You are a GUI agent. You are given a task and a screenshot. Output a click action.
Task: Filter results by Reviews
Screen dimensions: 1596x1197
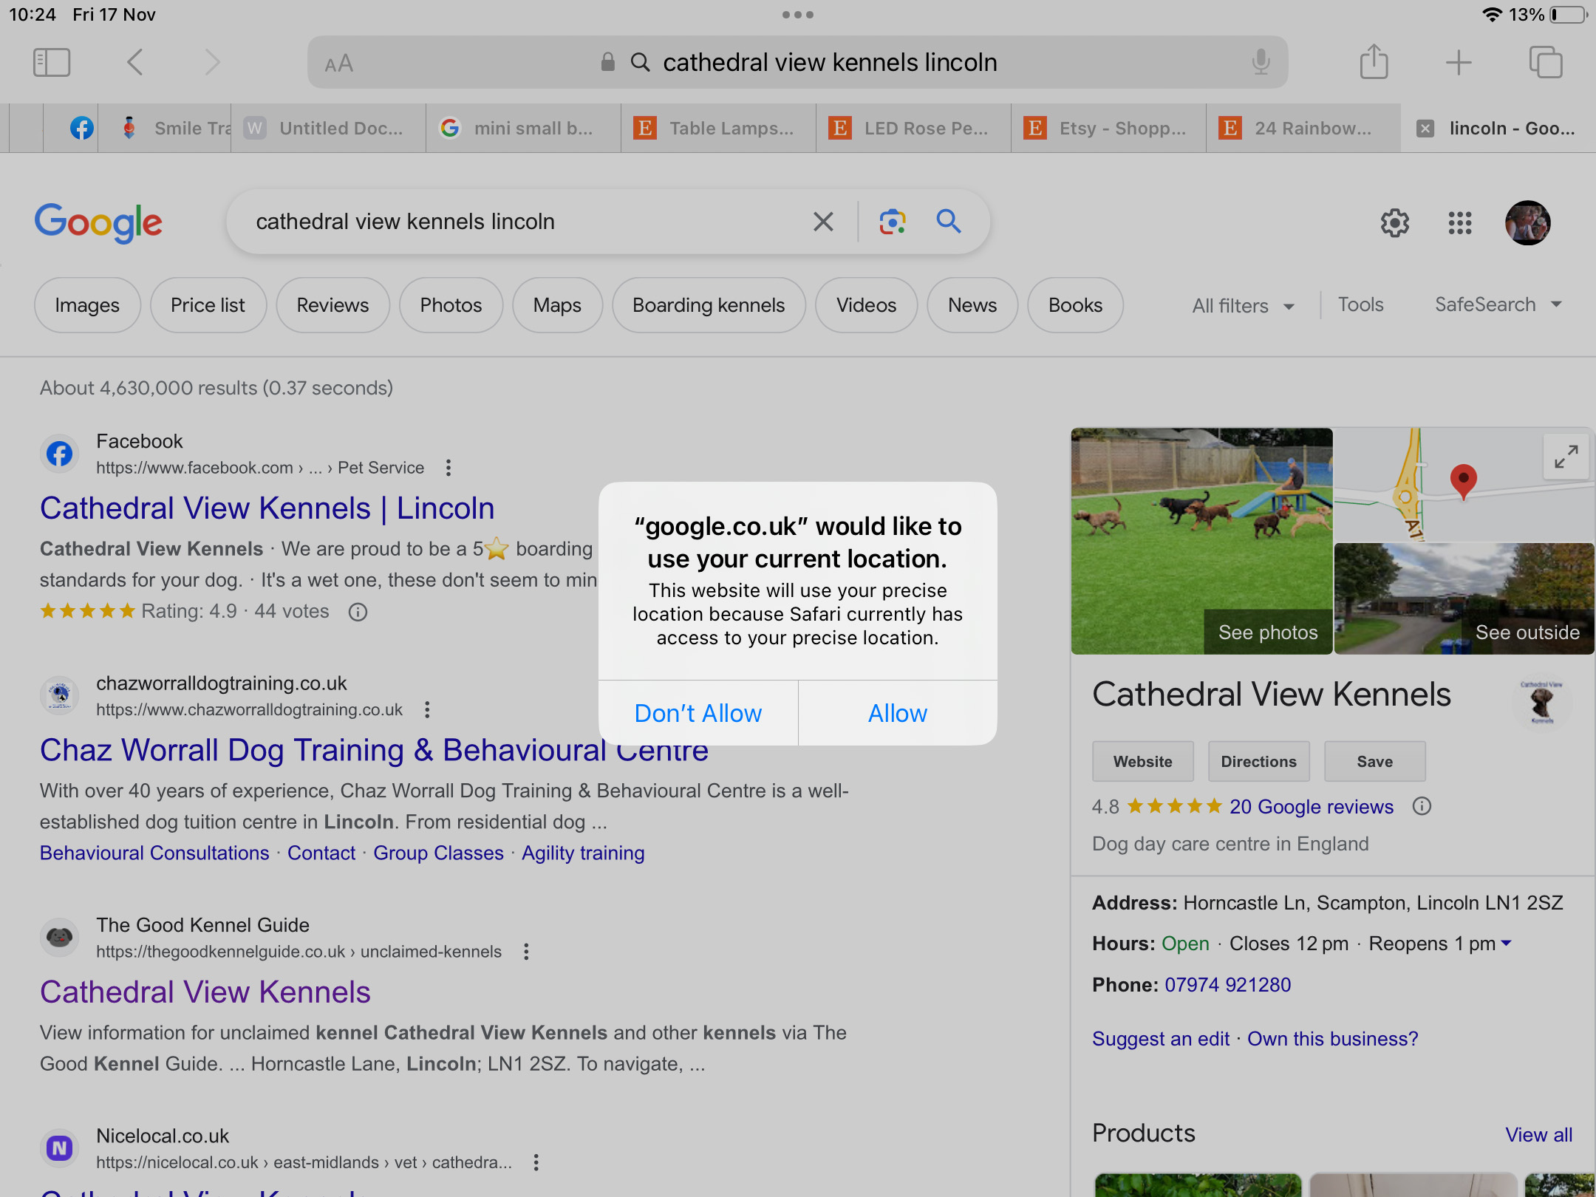332,305
